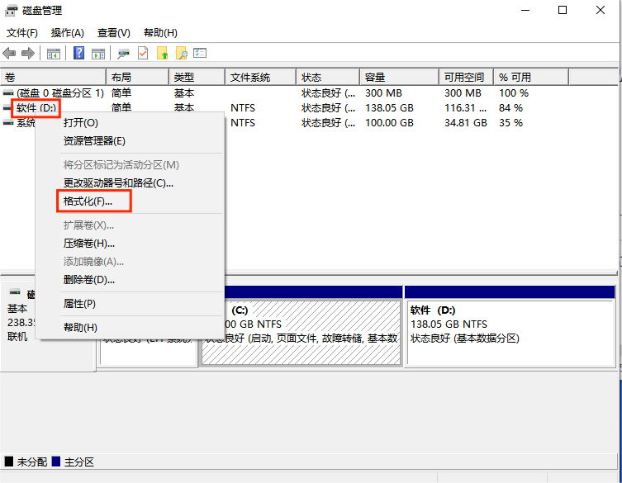The width and height of the screenshot is (622, 483).
Task: Click the red checkmark toolbar icon
Action: click(143, 54)
